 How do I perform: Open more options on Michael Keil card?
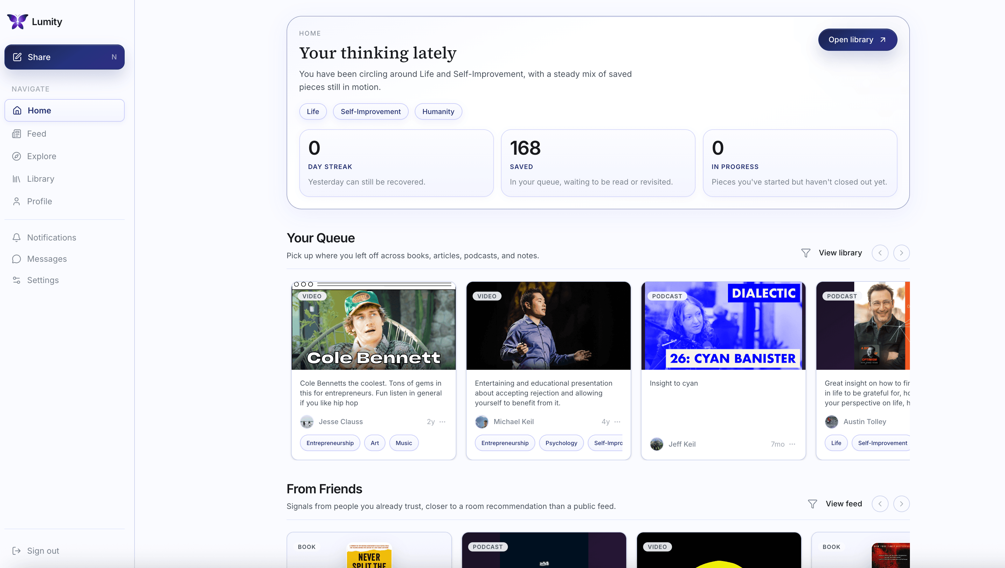pos(617,422)
